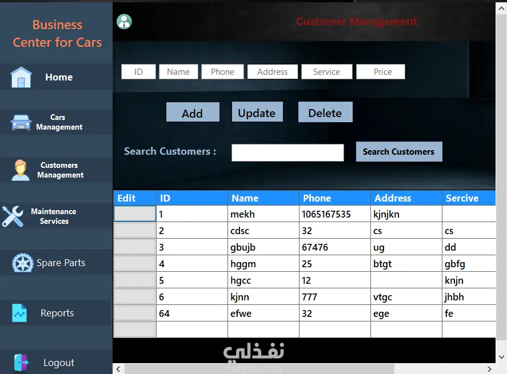Screen dimensions: 507x374
Task: Go to Customers Management label
Action: pyautogui.click(x=60, y=170)
